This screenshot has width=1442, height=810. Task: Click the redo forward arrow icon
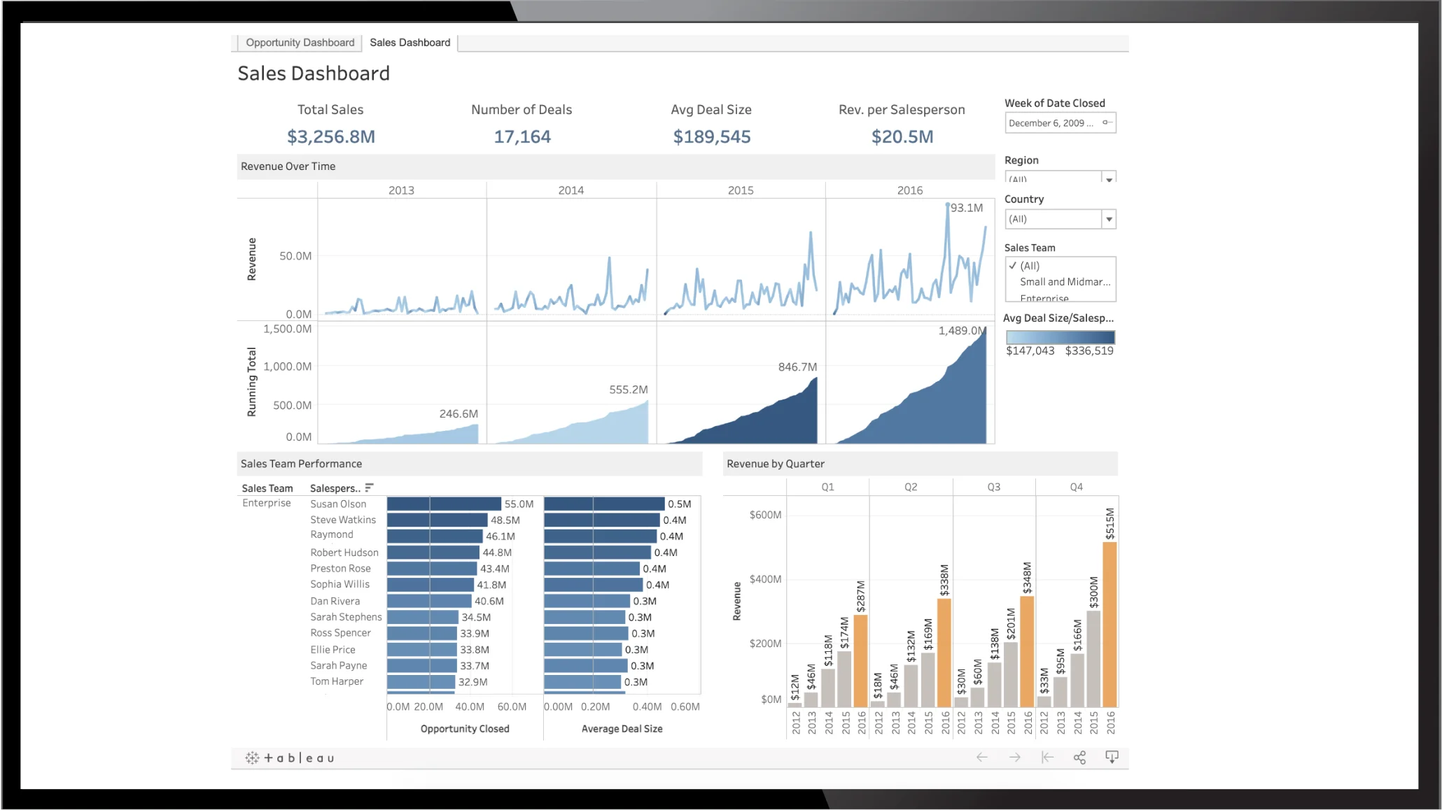point(1014,757)
